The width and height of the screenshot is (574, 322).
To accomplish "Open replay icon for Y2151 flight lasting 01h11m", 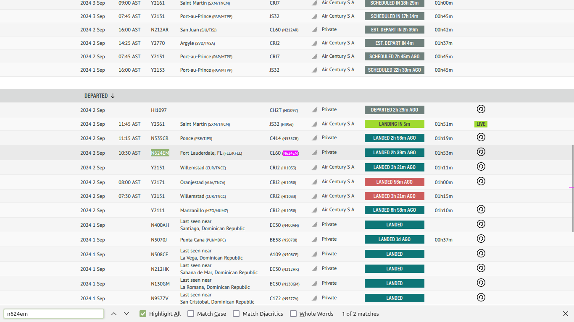I will pyautogui.click(x=481, y=166).
